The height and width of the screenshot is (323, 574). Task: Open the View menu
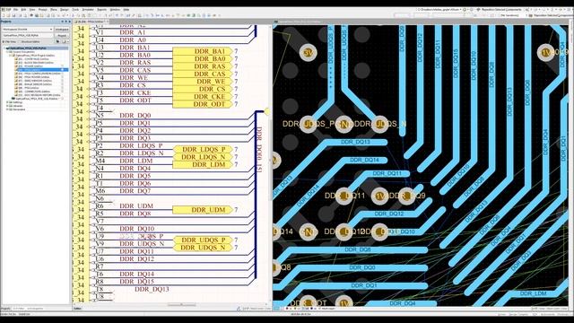32,10
